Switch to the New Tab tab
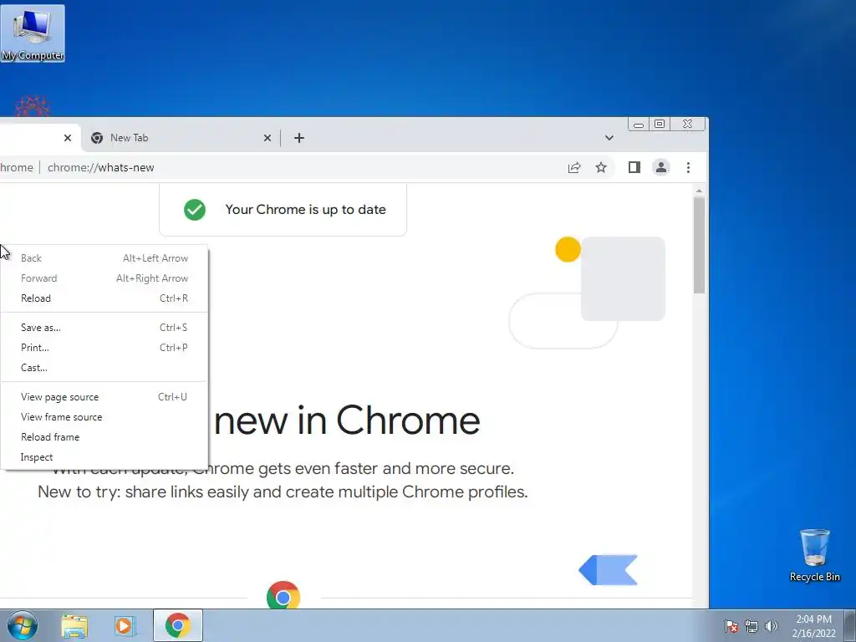 point(181,138)
